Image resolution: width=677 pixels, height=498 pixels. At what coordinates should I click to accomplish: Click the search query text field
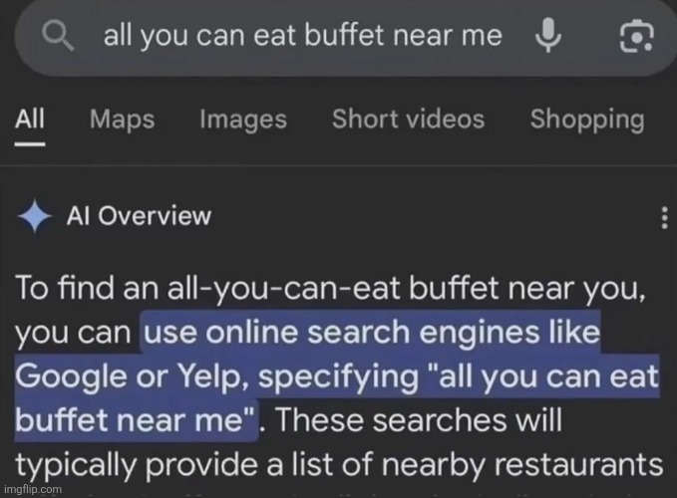pyautogui.click(x=302, y=37)
